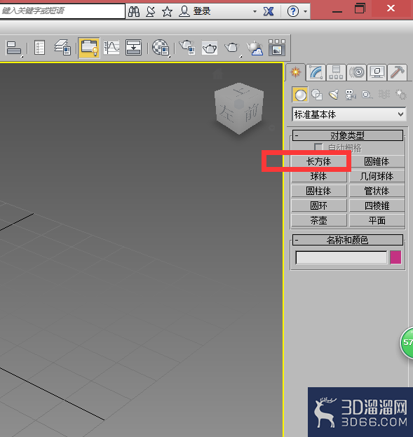Click the 几何球体 button
Image resolution: width=413 pixels, height=437 pixels.
(x=377, y=176)
